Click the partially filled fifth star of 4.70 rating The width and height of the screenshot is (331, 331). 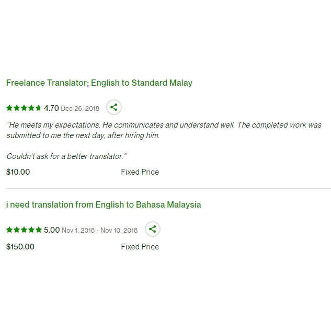click(x=38, y=108)
